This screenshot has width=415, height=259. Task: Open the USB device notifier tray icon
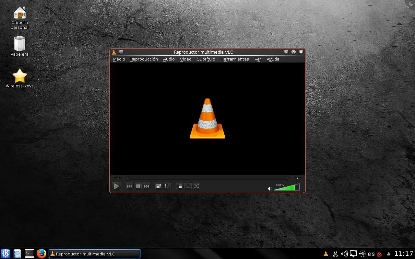point(362,254)
